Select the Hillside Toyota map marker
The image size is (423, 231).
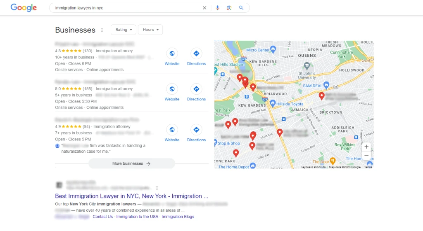click(273, 103)
